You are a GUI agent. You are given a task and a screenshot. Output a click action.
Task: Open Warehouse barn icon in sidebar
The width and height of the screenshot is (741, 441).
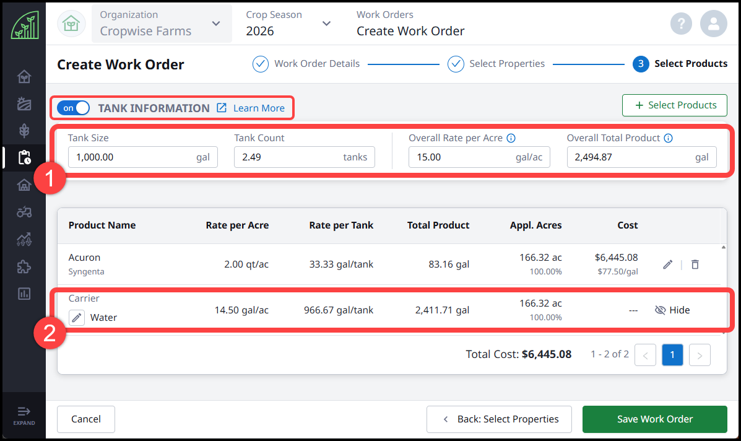[24, 185]
